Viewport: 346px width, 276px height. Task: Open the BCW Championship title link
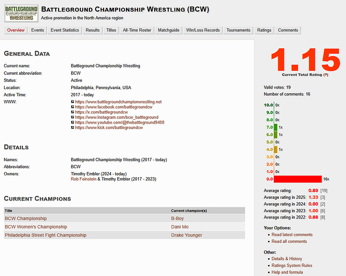[25, 218]
